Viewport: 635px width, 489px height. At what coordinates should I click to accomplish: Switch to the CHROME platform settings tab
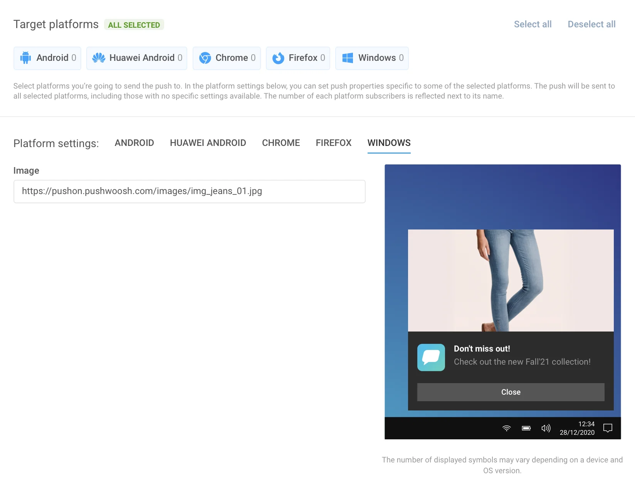[x=281, y=143]
